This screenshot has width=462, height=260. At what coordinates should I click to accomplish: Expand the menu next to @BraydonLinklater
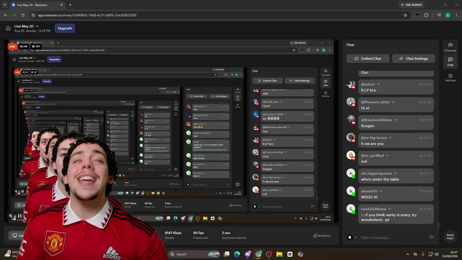coord(396,120)
